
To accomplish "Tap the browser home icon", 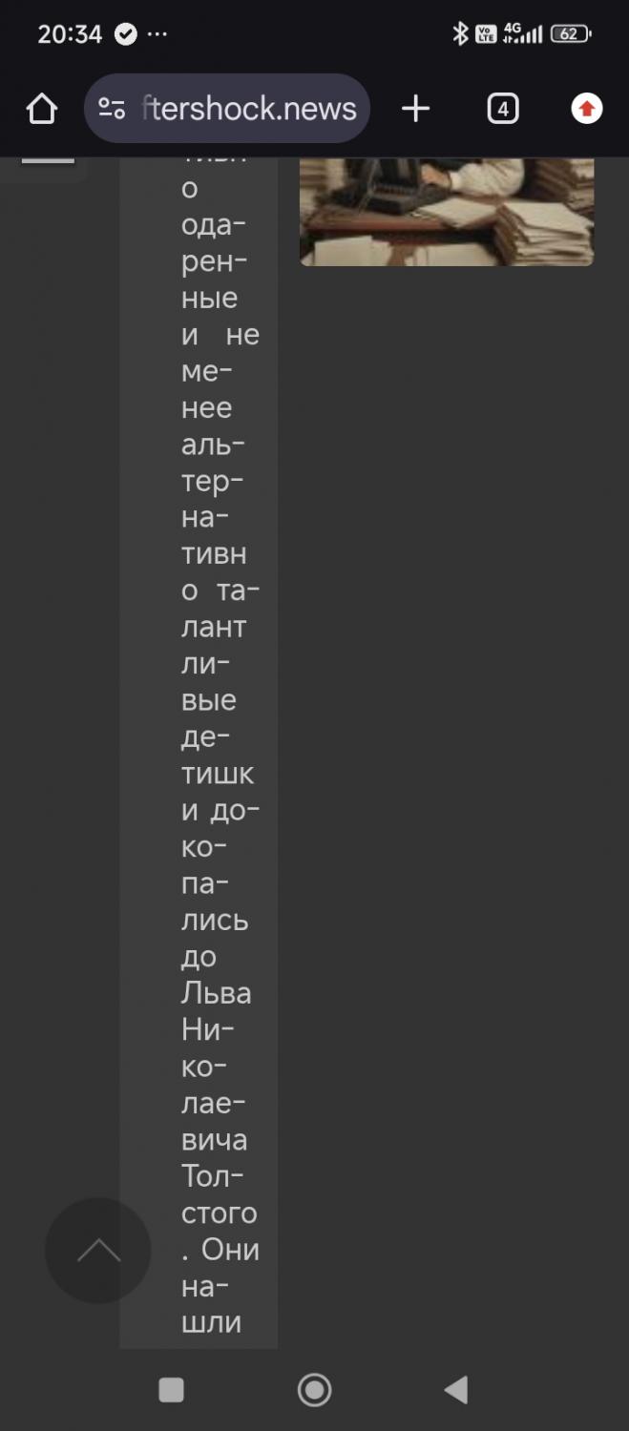I will (x=42, y=110).
